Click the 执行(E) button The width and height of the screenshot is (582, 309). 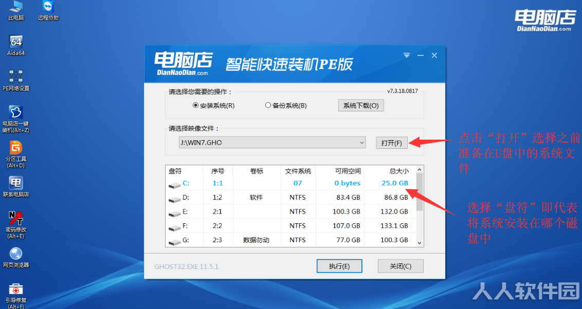coord(339,266)
